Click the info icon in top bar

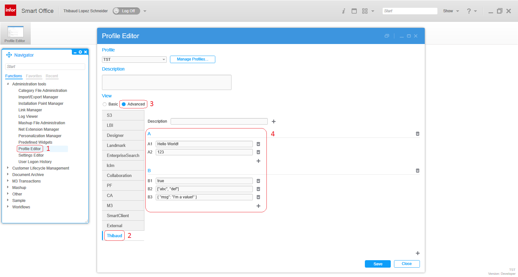[x=343, y=11]
